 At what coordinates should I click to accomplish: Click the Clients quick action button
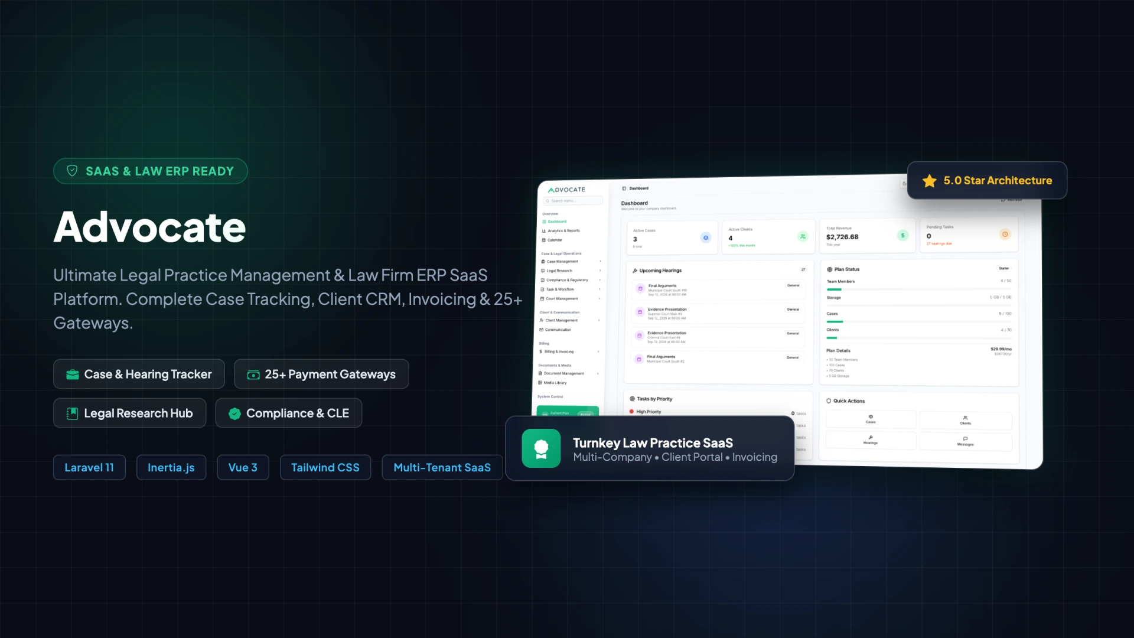(966, 421)
